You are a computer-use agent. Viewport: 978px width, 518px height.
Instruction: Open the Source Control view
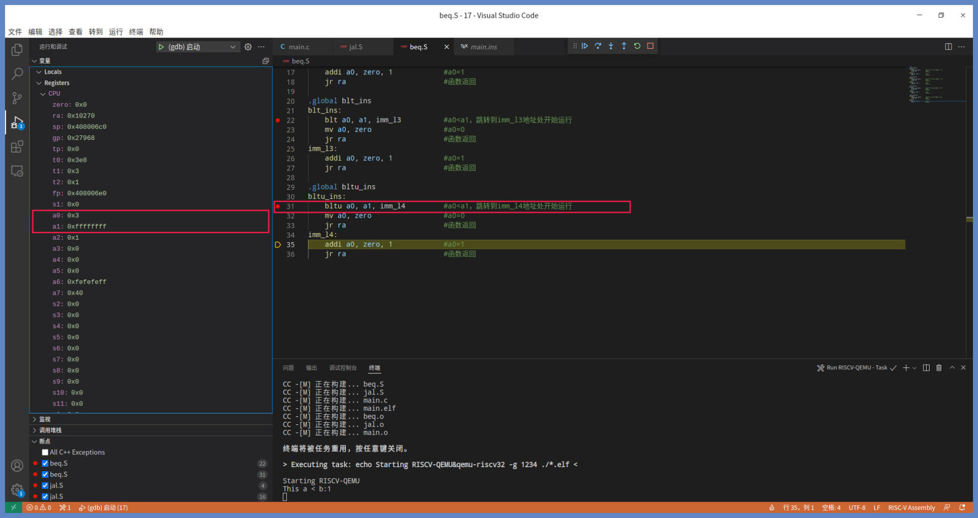click(17, 98)
